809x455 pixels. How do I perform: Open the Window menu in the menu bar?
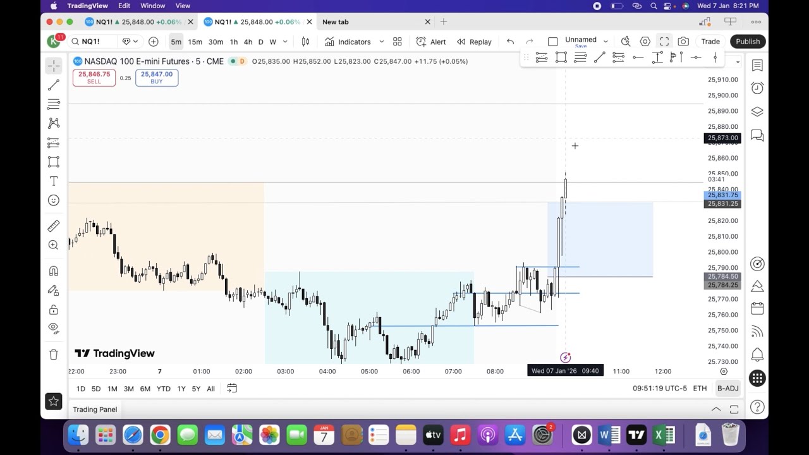[x=153, y=6]
